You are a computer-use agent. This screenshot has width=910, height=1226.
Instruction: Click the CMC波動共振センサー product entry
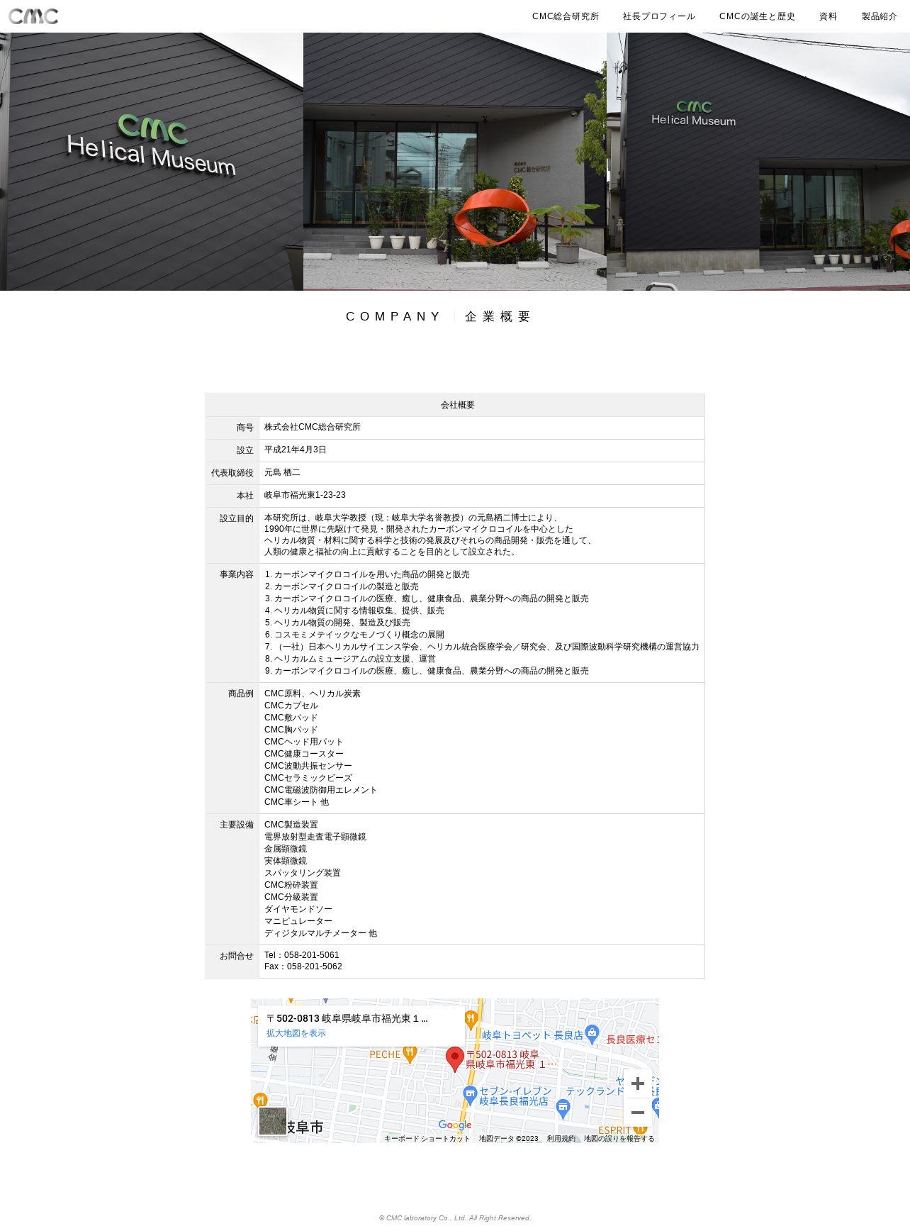[x=308, y=766]
